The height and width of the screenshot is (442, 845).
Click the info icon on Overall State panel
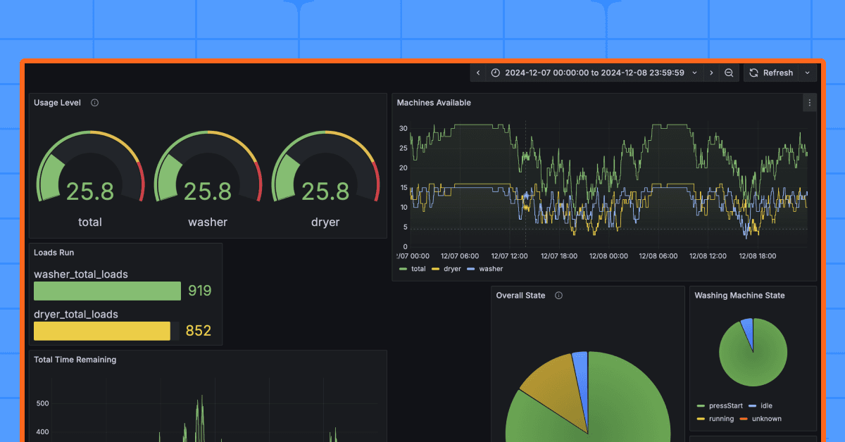pyautogui.click(x=558, y=295)
